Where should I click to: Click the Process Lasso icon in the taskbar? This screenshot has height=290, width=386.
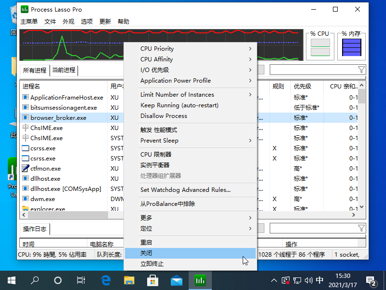click(200, 280)
